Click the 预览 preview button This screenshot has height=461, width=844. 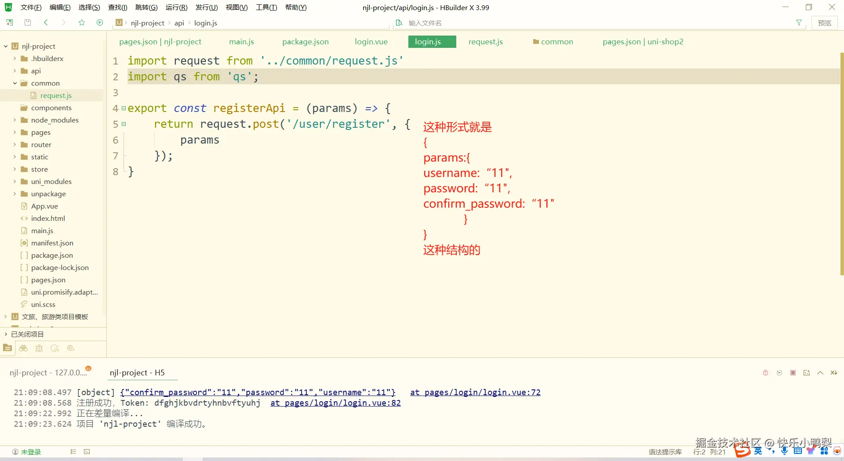[824, 23]
